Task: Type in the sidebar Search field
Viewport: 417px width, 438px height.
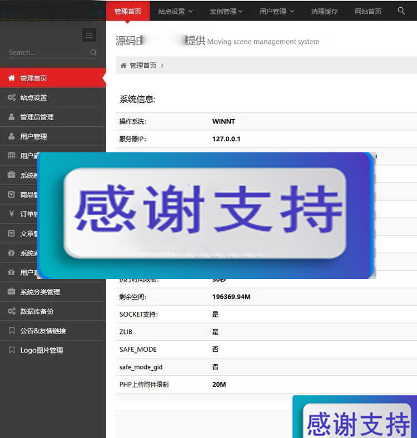Action: (x=47, y=52)
